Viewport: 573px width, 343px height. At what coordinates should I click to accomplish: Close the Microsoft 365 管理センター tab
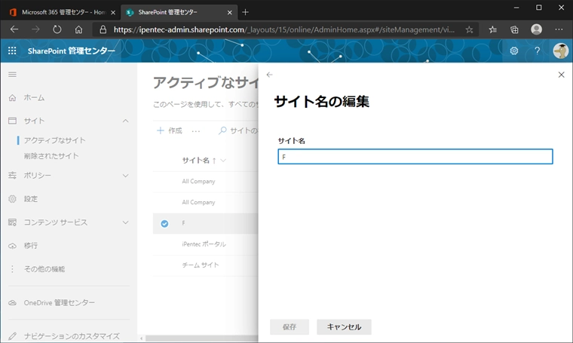point(113,12)
